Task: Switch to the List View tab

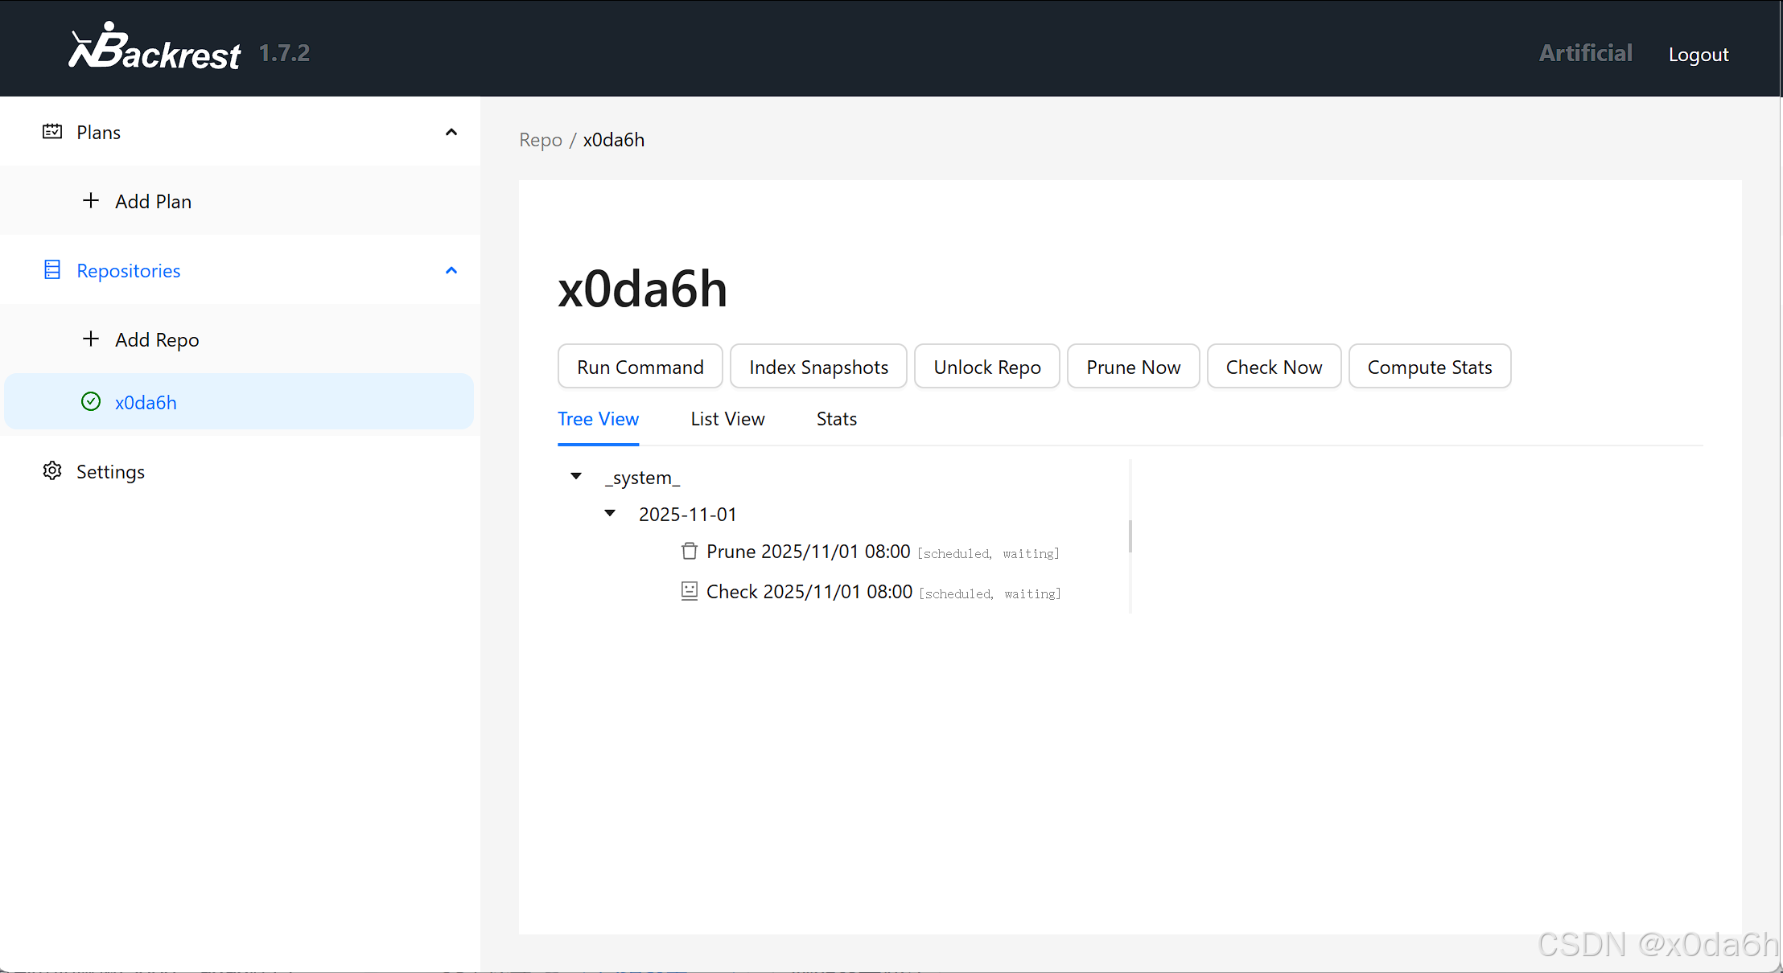Action: pos(727,419)
